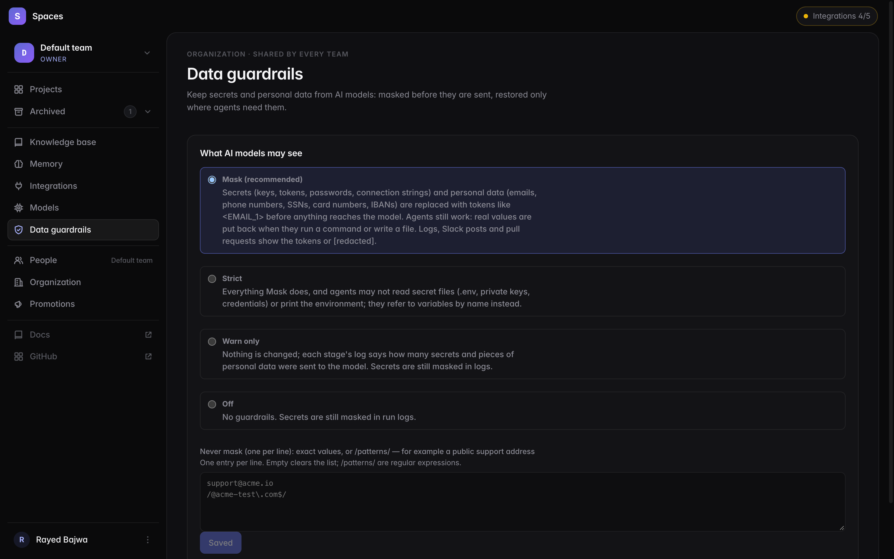This screenshot has width=894, height=559.
Task: Click the textarea resize handle corner
Action: 842,528
